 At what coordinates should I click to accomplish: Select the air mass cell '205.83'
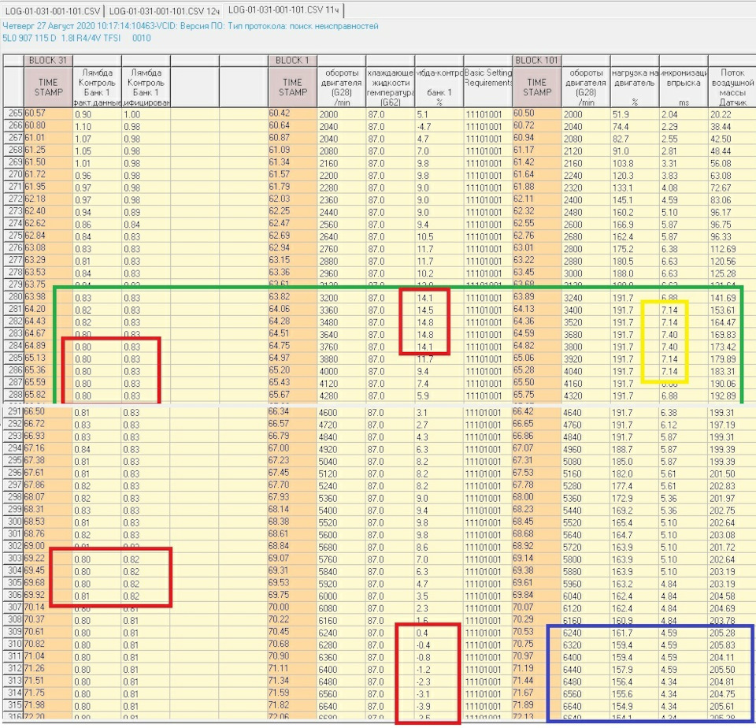(732, 645)
